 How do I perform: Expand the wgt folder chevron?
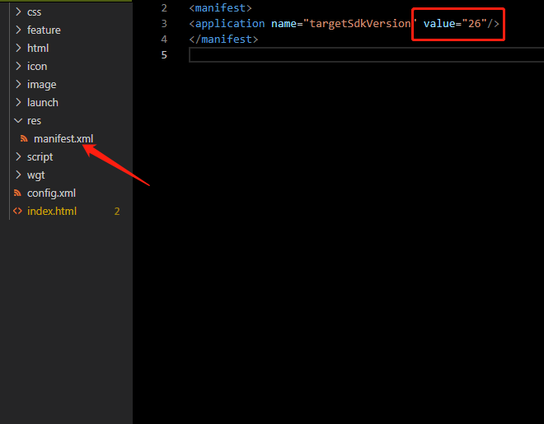click(x=18, y=175)
